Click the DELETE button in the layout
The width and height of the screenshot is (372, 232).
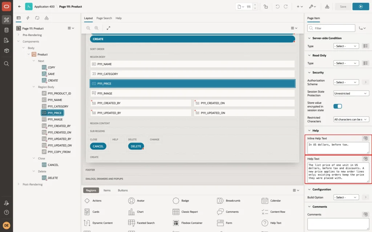click(x=136, y=146)
